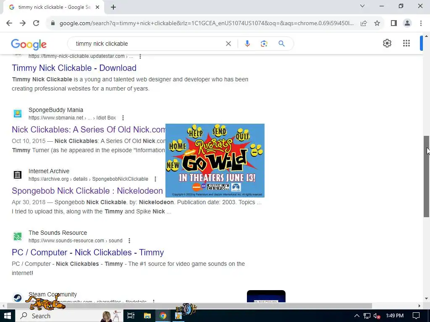
Task: Click the address bar URL
Action: pyautogui.click(x=206, y=23)
